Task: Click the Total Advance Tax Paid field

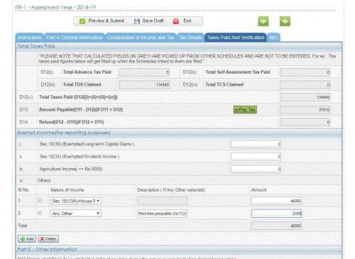Action: (144, 72)
